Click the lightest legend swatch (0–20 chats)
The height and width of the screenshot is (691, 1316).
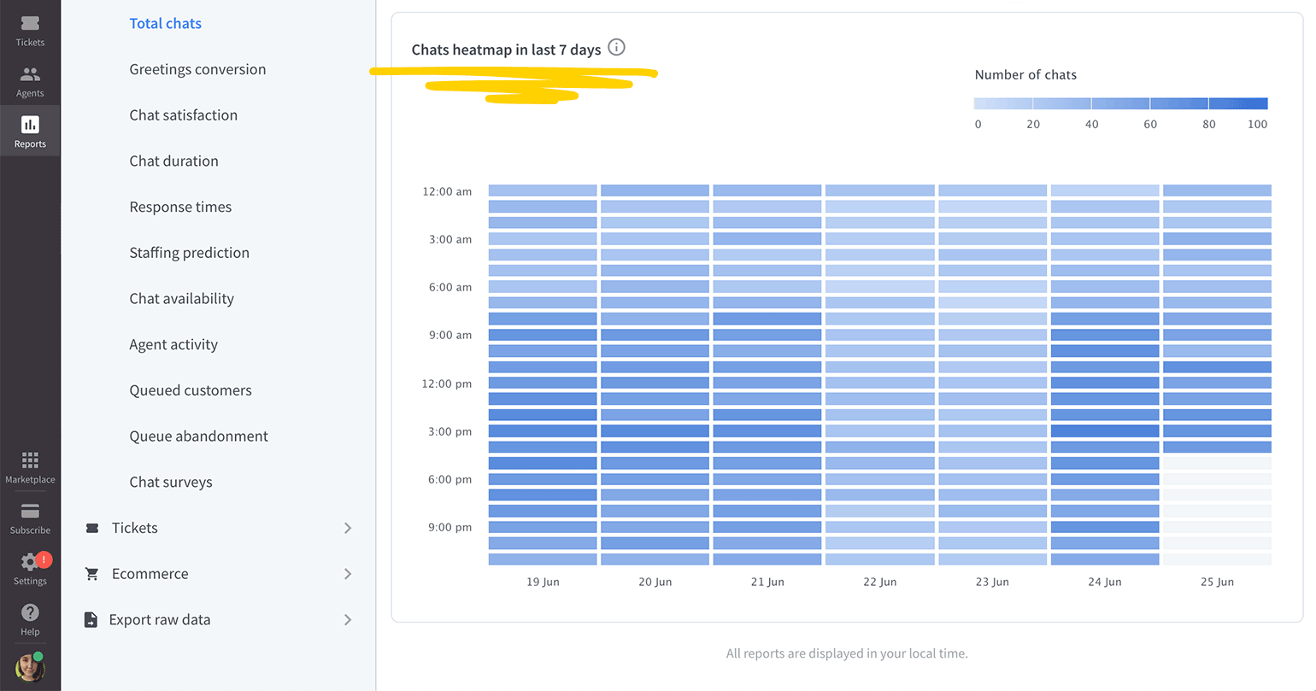point(1003,103)
